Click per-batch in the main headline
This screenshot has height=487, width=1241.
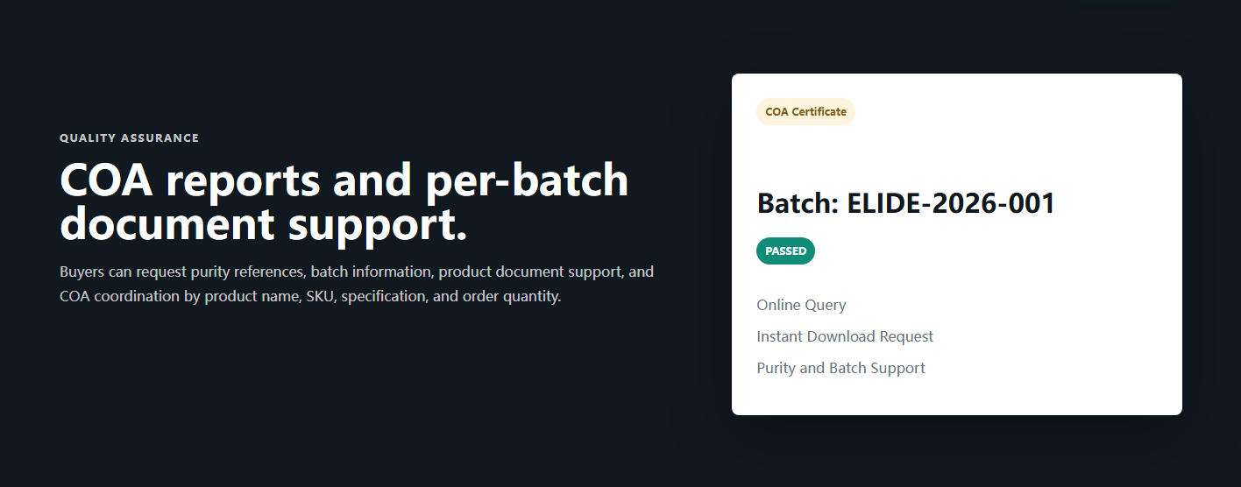coord(527,180)
